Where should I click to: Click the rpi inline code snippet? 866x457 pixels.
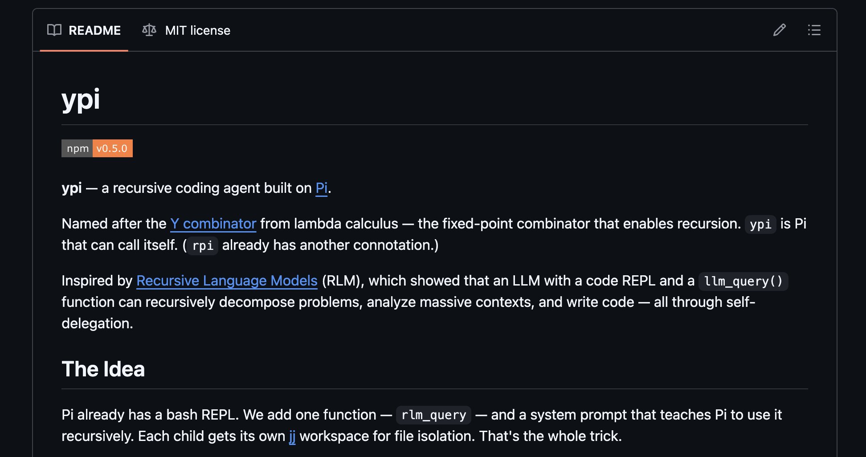click(x=203, y=245)
